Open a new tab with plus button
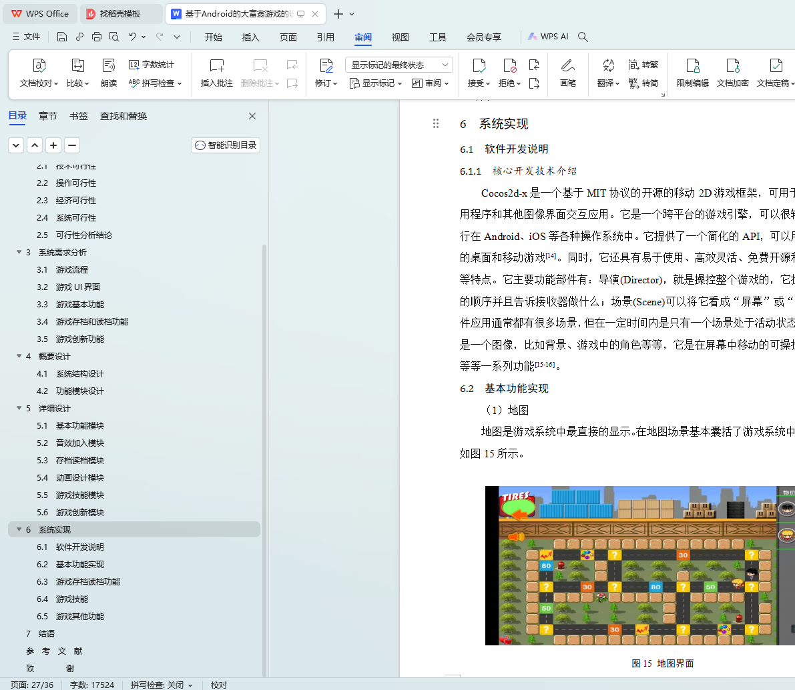 338,14
